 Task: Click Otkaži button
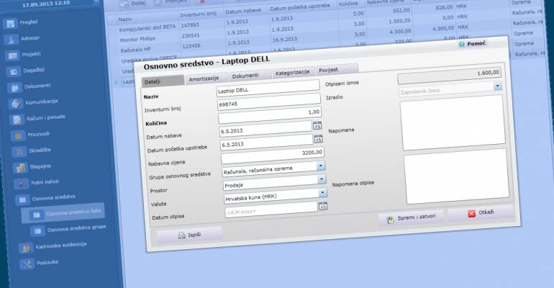481,212
